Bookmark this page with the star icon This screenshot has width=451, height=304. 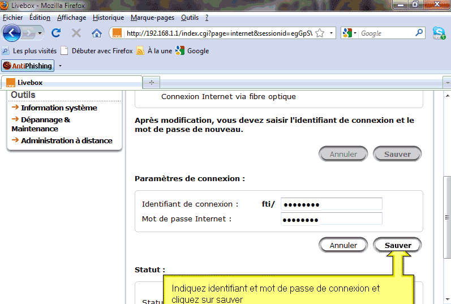[320, 33]
